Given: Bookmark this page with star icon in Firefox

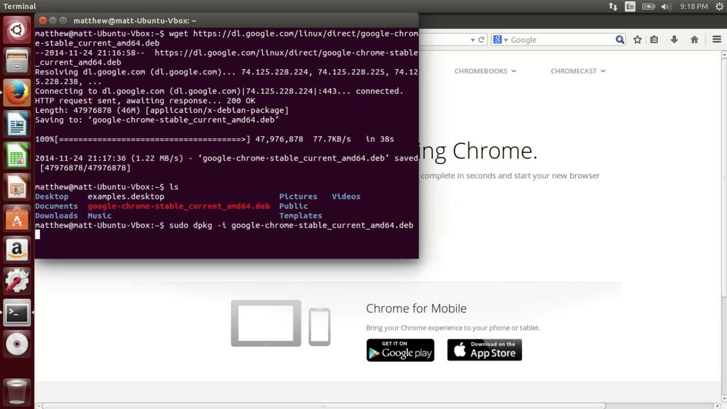Looking at the screenshot, I should coord(637,39).
